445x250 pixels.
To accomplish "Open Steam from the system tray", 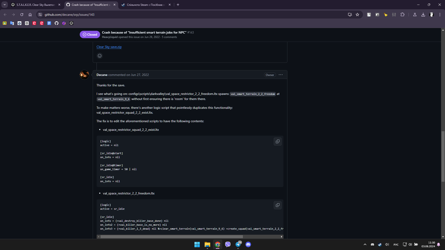I will [x=380, y=245].
